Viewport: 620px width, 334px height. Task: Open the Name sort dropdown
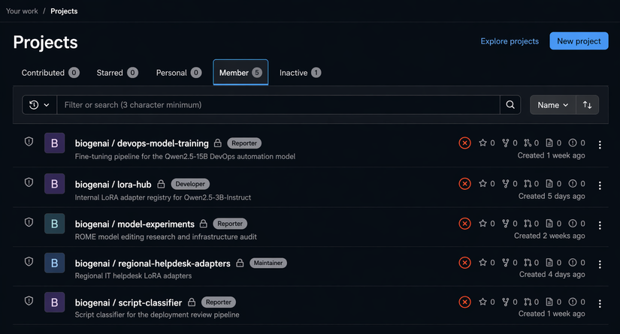(x=553, y=105)
